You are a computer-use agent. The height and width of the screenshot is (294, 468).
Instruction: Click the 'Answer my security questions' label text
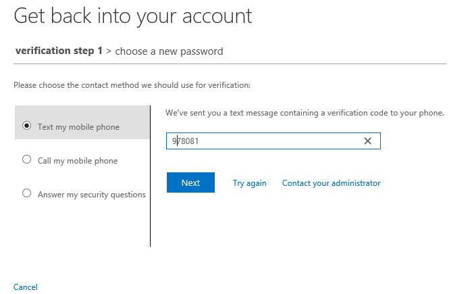click(92, 195)
